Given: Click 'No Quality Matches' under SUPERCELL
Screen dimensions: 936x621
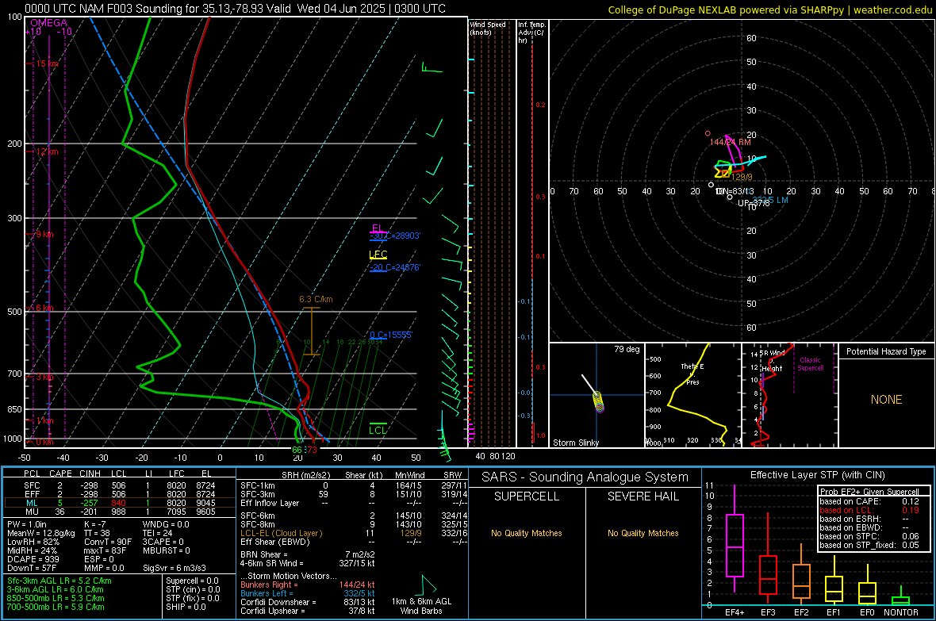Looking at the screenshot, I should coord(527,533).
